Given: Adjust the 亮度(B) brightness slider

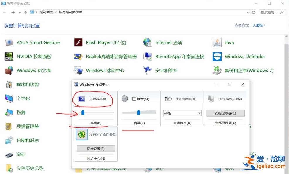Looking at the screenshot, I should 83,112.
